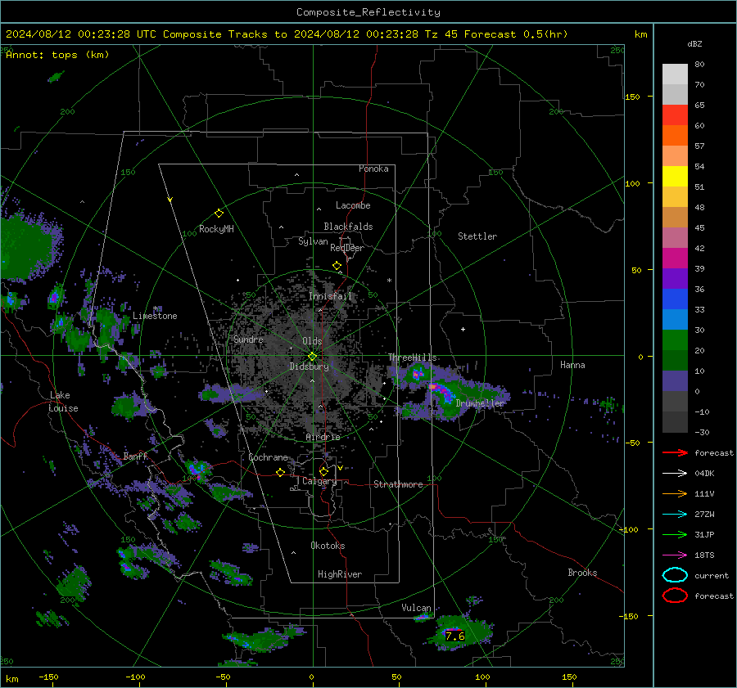Pick the light gray 80-70 dBZ swatch
The height and width of the screenshot is (688, 737).
(x=675, y=74)
